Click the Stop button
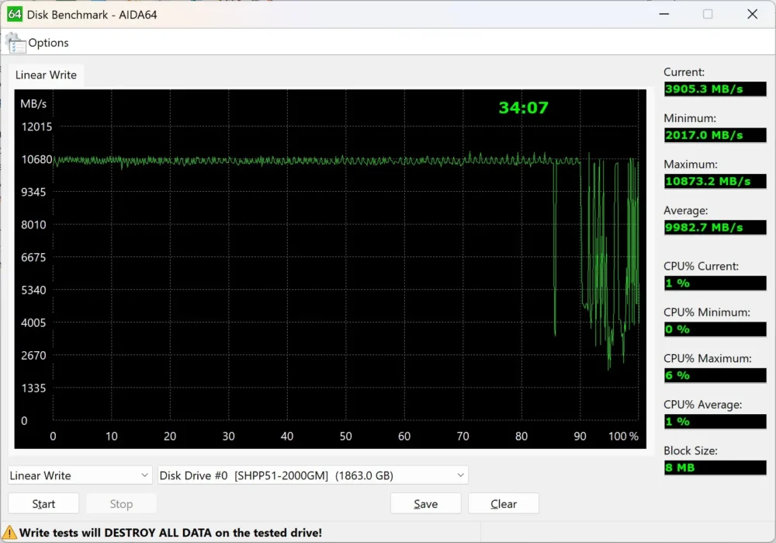 click(x=121, y=504)
